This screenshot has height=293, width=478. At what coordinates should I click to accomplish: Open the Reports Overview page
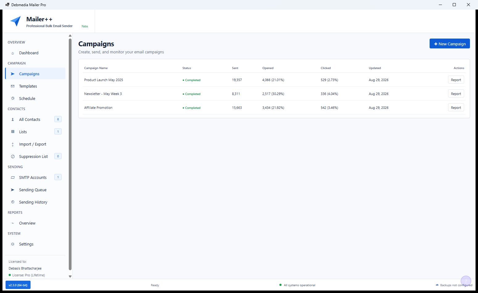[35, 223]
